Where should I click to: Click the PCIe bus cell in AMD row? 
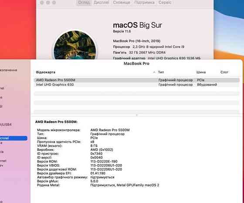(x=200, y=80)
